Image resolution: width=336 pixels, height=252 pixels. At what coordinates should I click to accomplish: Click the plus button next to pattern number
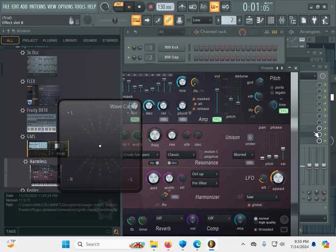click(x=239, y=20)
